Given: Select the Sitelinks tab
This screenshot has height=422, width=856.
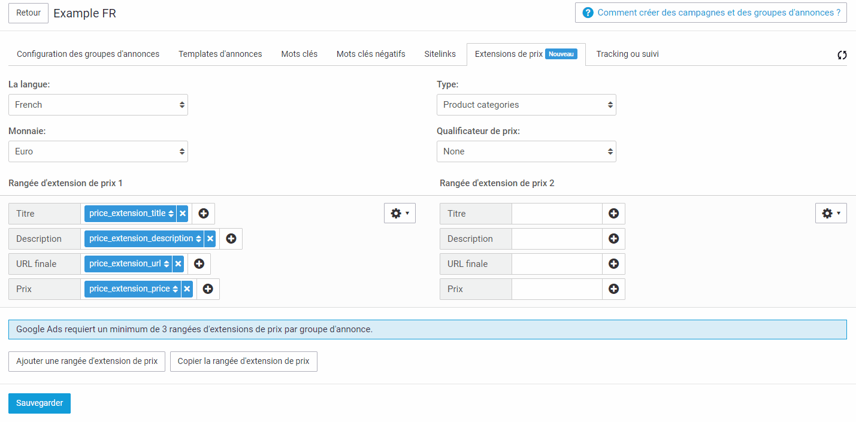Looking at the screenshot, I should 440,54.
